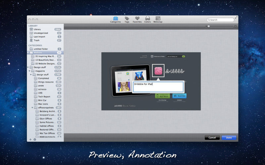Open the Tech Report folder
Viewport: 265px width, 165px height.
pos(44,97)
